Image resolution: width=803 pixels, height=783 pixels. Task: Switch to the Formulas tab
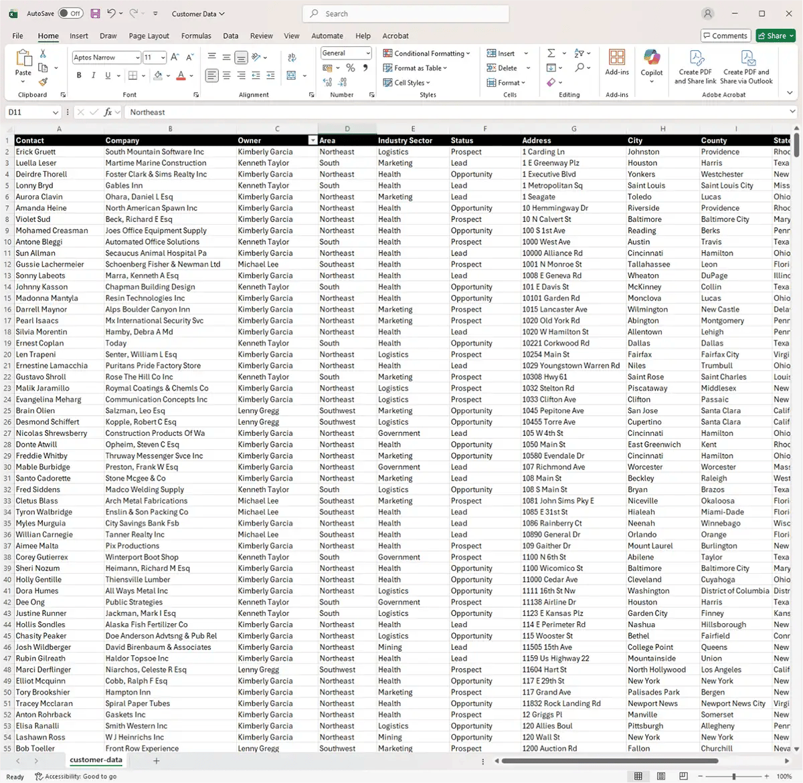196,36
